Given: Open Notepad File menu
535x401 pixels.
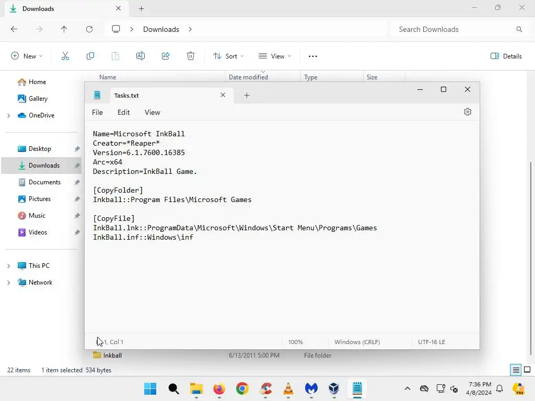Looking at the screenshot, I should 97,112.
